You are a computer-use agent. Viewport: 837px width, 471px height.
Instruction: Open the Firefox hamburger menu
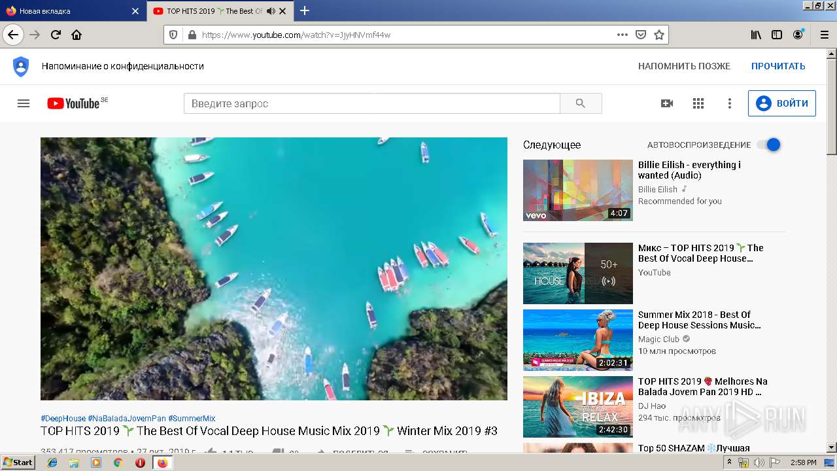point(823,35)
